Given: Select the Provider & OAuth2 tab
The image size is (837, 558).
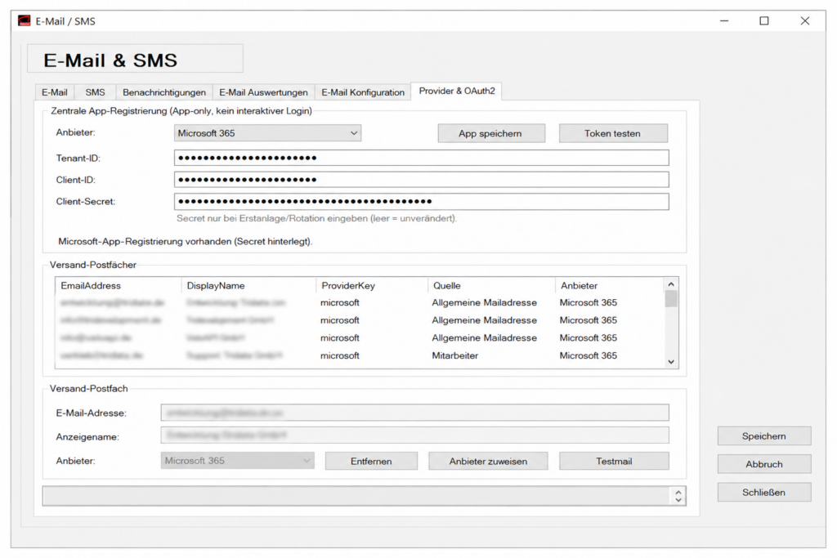Looking at the screenshot, I should tap(456, 91).
